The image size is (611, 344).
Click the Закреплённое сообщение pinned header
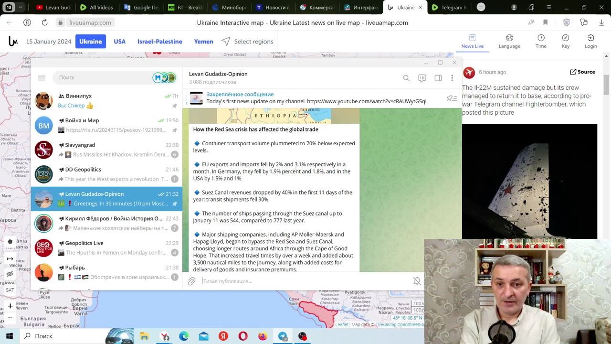(x=240, y=94)
